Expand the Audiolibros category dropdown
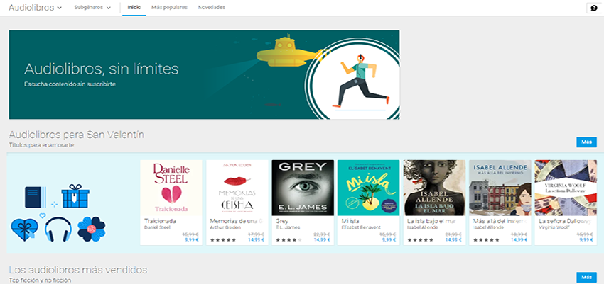Image resolution: width=604 pixels, height=284 pixels. click(36, 8)
